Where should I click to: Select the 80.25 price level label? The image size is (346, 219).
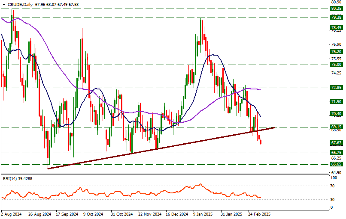click(337, 9)
